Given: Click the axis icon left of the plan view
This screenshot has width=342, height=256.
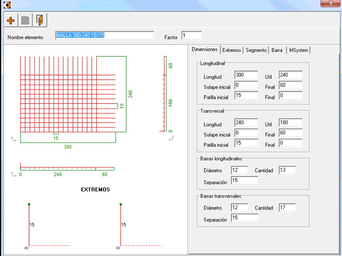Looking at the screenshot, I should (14, 139).
